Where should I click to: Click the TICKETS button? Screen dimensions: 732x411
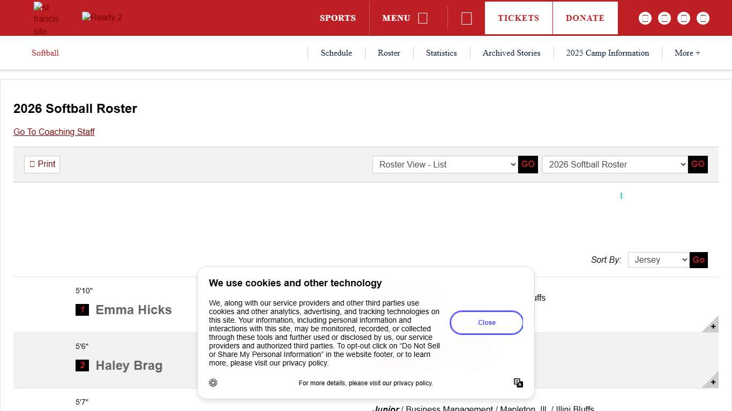tap(518, 18)
